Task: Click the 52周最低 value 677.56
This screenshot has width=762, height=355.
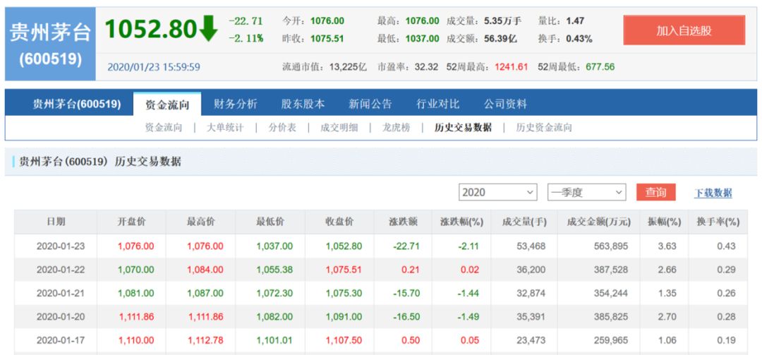Action: click(600, 67)
